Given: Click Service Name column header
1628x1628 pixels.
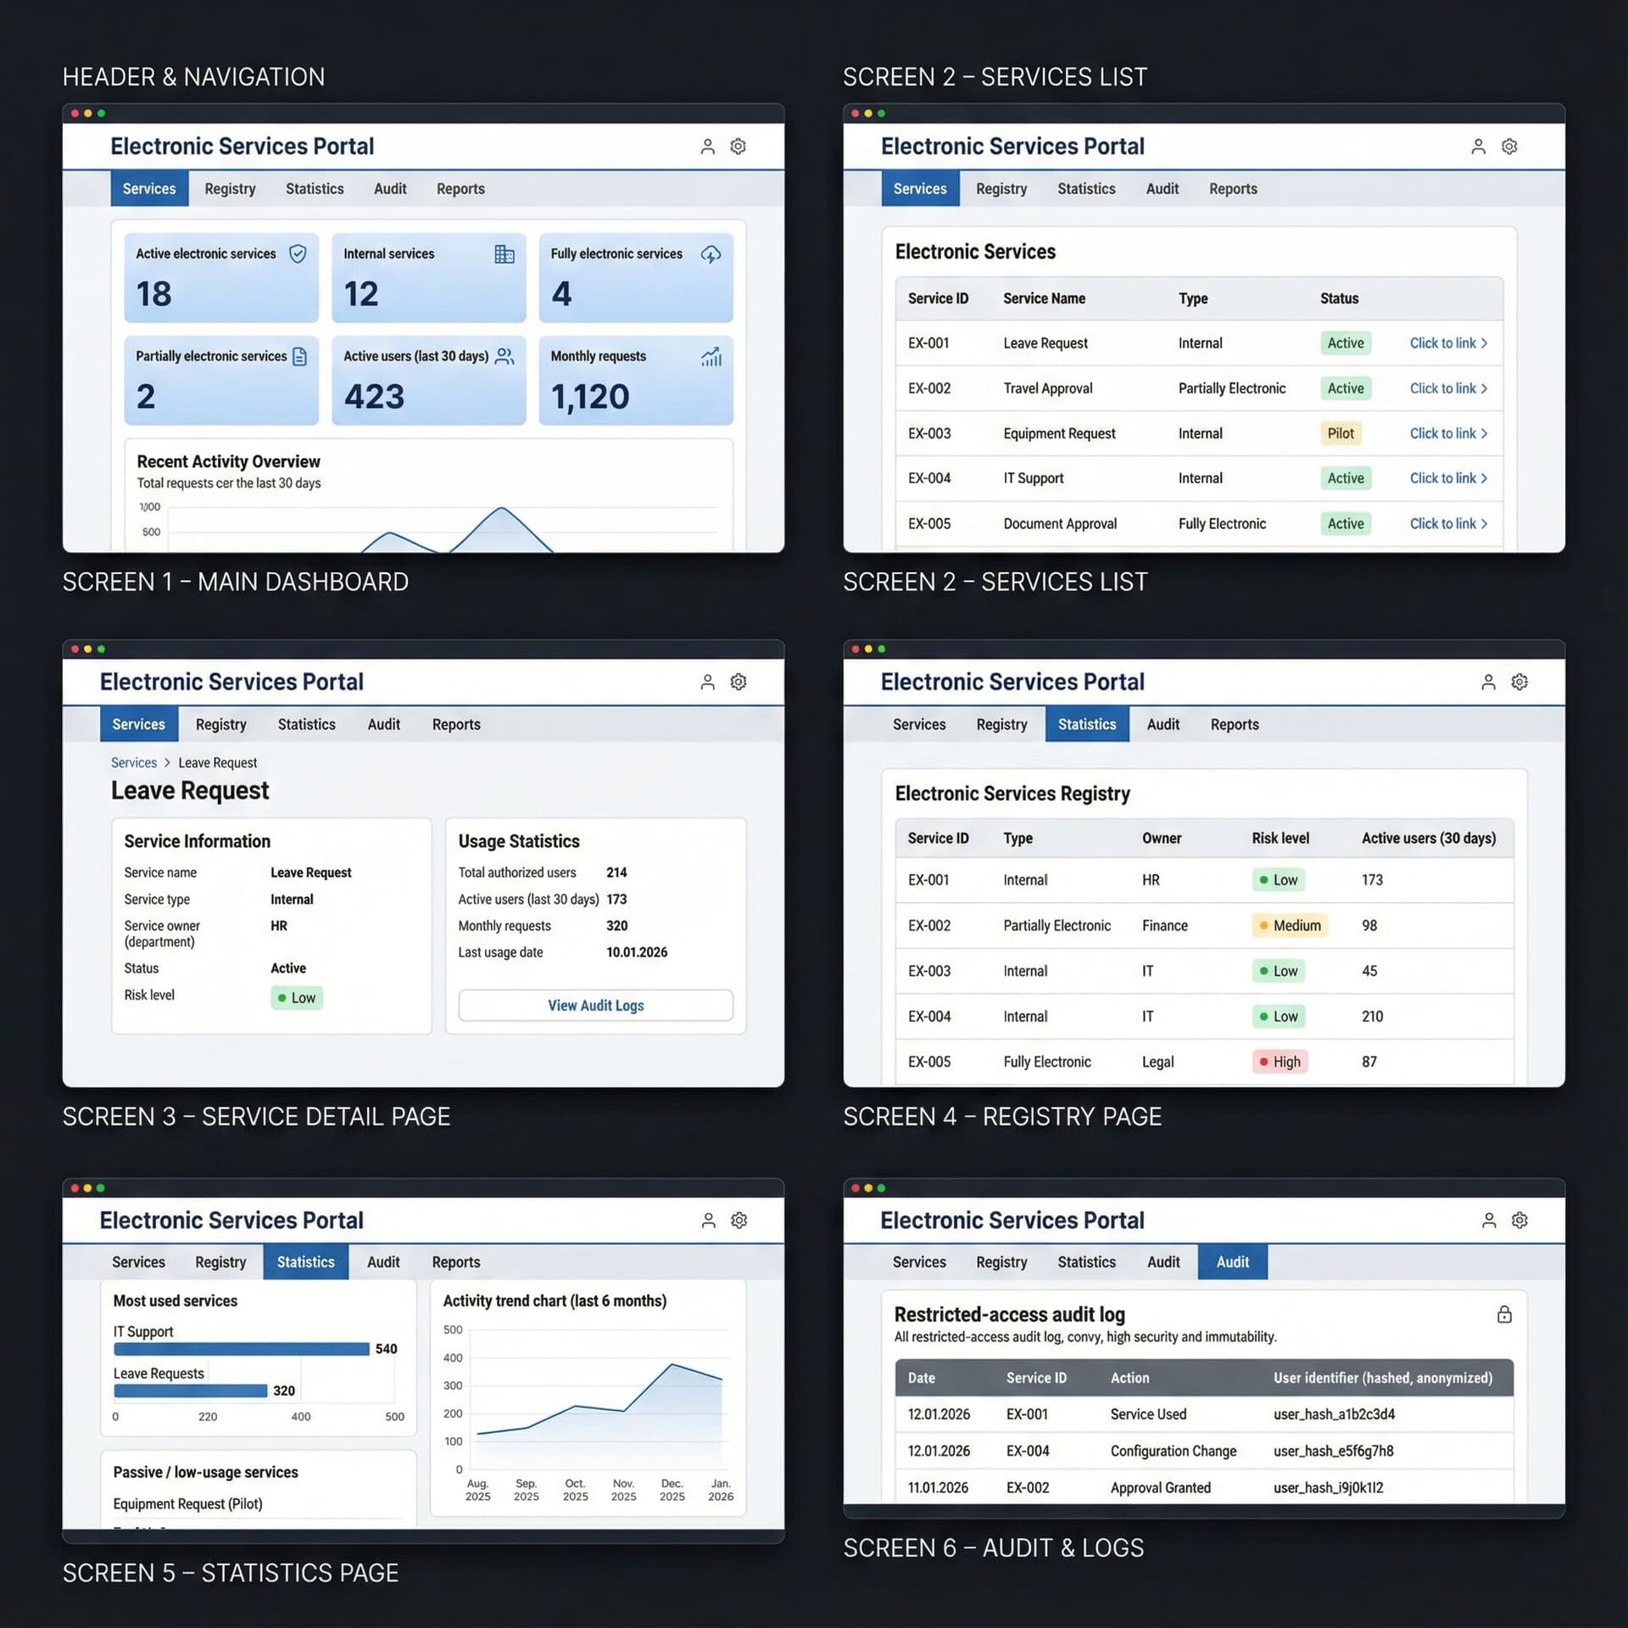Looking at the screenshot, I should (1044, 298).
